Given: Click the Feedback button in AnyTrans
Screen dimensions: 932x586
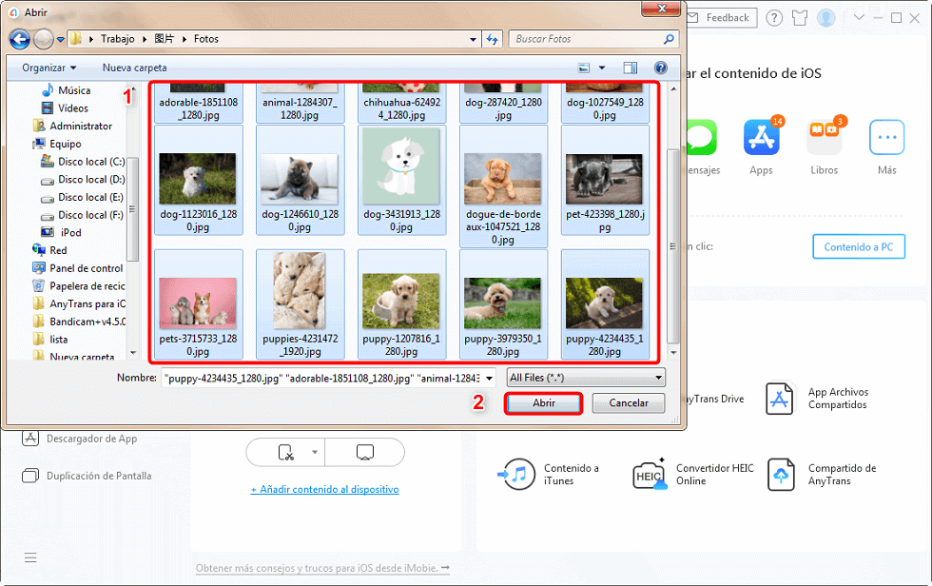Looking at the screenshot, I should pos(722,18).
